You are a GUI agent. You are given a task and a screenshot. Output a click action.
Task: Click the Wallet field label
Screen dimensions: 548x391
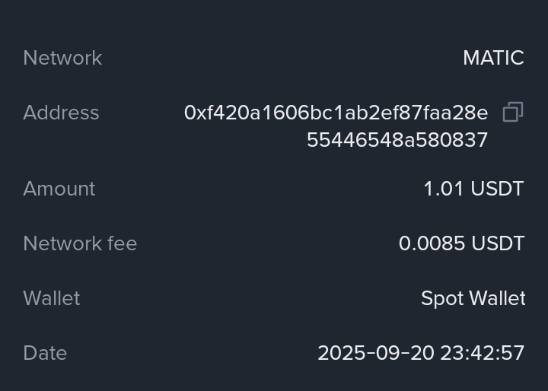tap(51, 298)
